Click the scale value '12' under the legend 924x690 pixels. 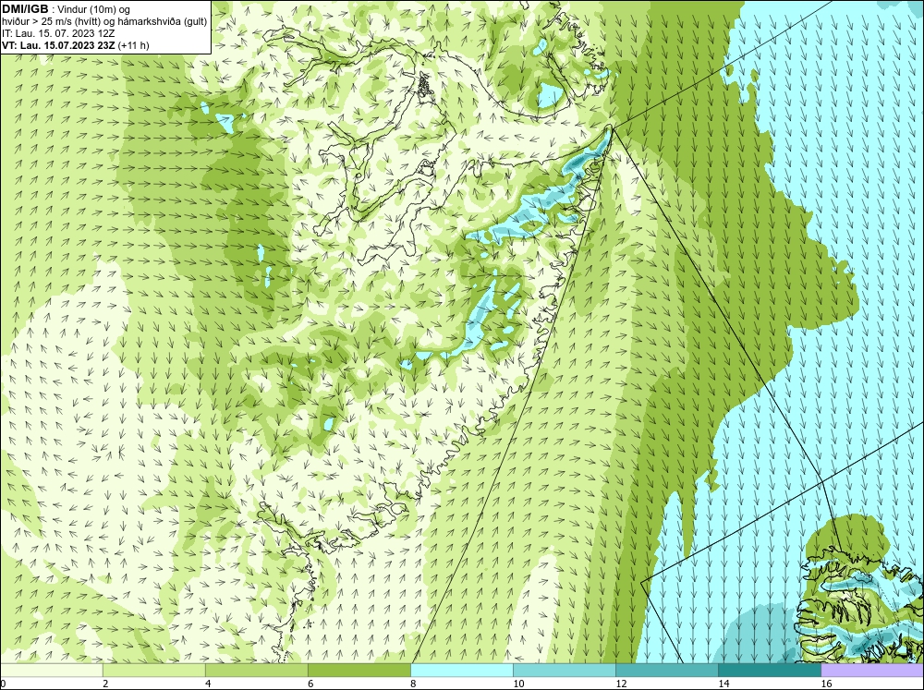pyautogui.click(x=621, y=684)
